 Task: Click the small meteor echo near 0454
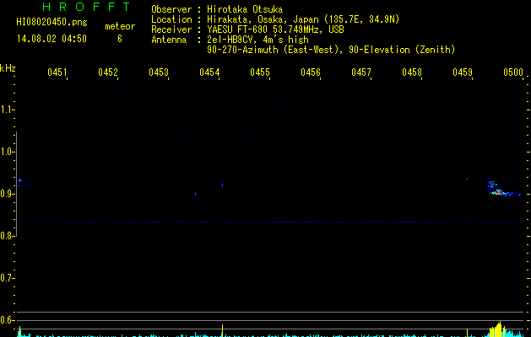click(222, 185)
